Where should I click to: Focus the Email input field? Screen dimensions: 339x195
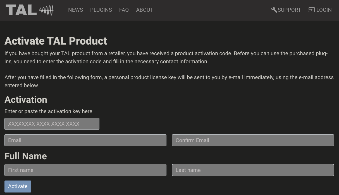coord(85,140)
